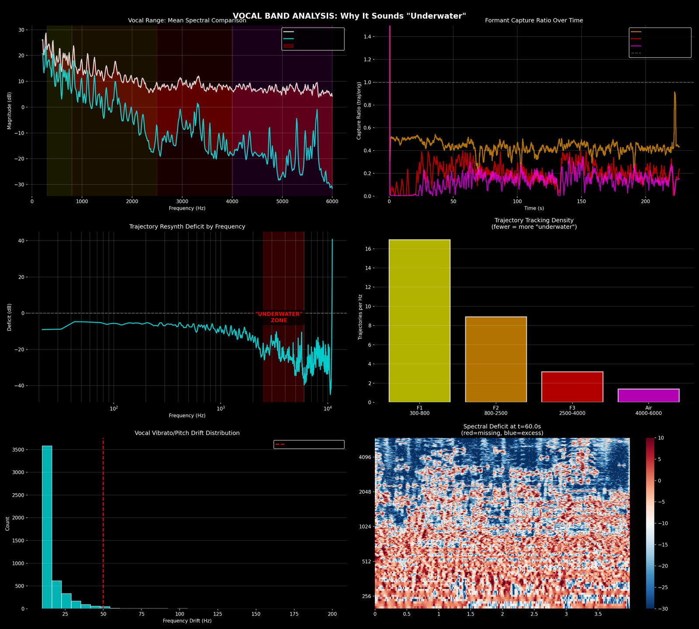699x629 pixels.
Task: Select the orange F2 800-2500 bar
Action: coord(496,359)
